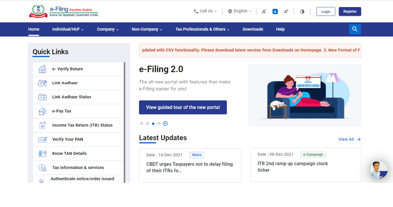
Task: Open the English language dropdown
Action: [240, 11]
